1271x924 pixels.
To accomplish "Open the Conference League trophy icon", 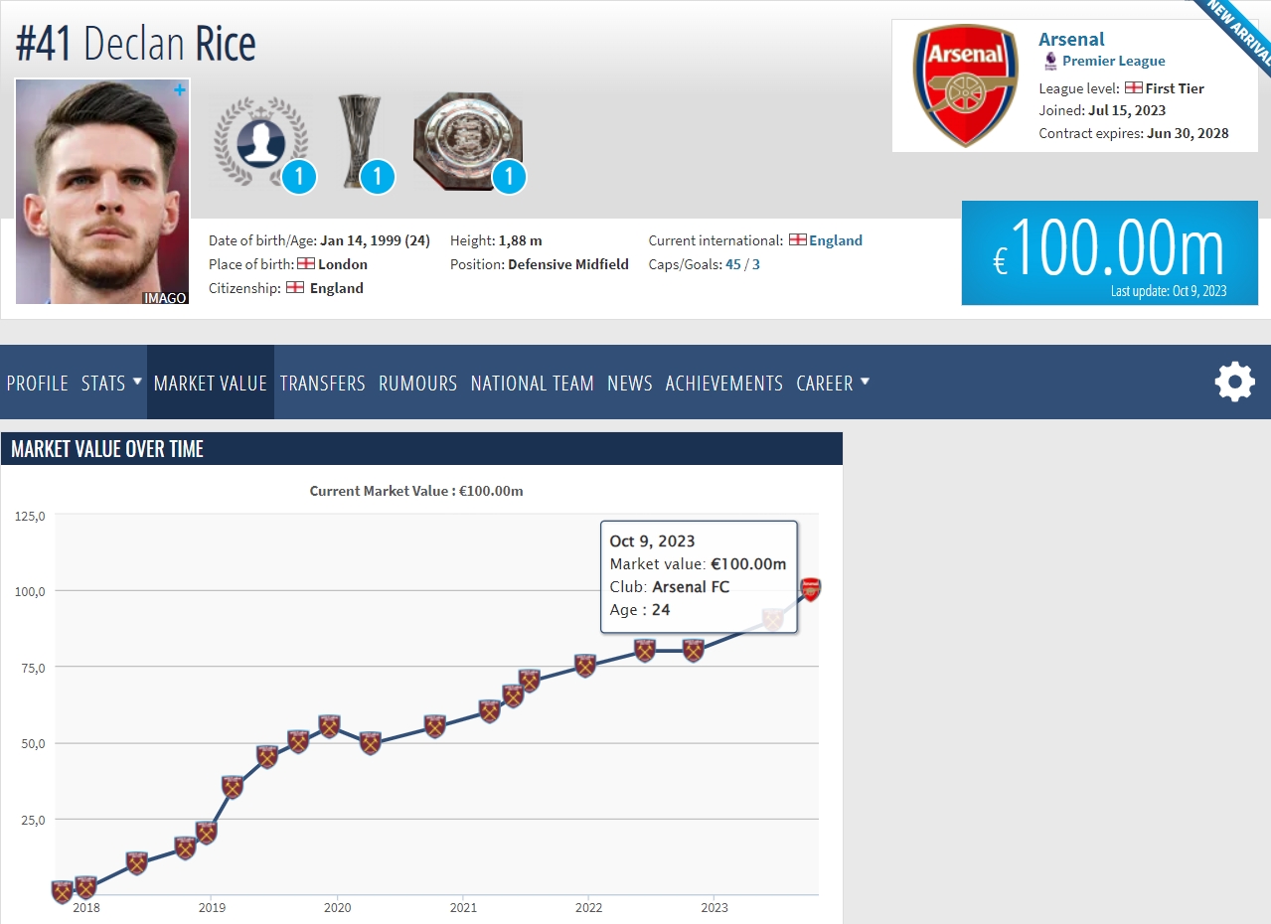I will [x=359, y=141].
